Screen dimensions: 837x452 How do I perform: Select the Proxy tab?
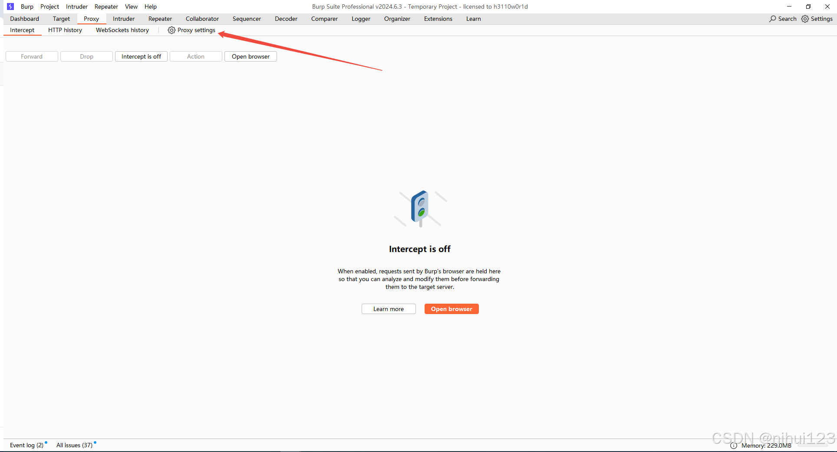91,19
